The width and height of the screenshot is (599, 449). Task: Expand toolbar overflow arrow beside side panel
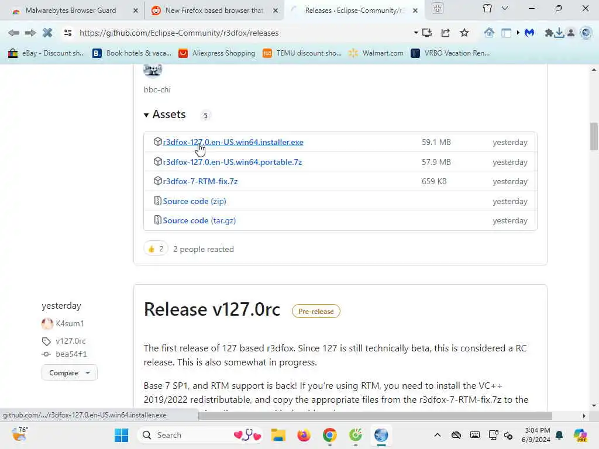518,33
